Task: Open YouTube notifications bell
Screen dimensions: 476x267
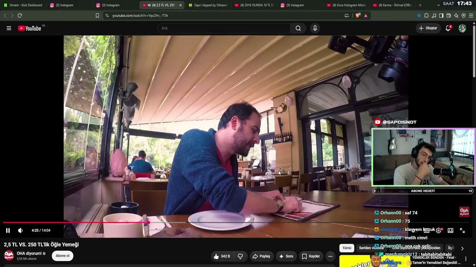Action: (448, 28)
